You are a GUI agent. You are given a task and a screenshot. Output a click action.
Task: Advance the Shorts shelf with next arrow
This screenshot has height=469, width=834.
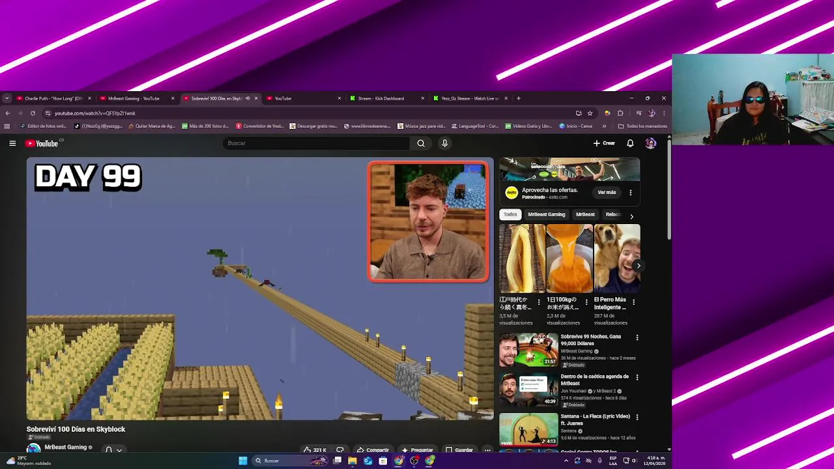coord(638,266)
